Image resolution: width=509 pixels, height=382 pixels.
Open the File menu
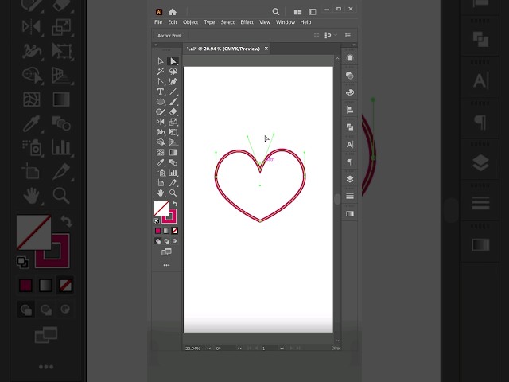[x=158, y=22]
